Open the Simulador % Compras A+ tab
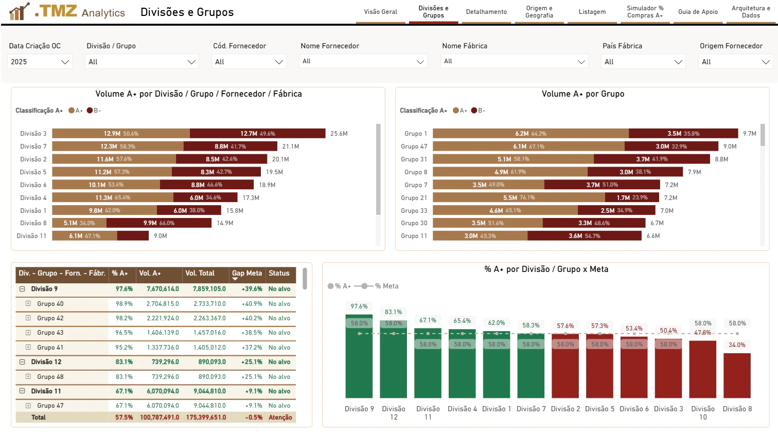778x437 pixels. tap(645, 12)
